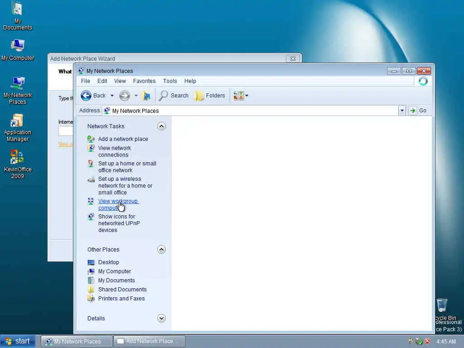Open My Computer in Other Places
This screenshot has width=464, height=348.
(115, 271)
